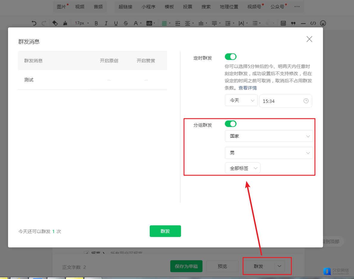Image resolution: width=354 pixels, height=279 pixels.
Task: Toggle the 分组群发 switch off
Action: (231, 124)
